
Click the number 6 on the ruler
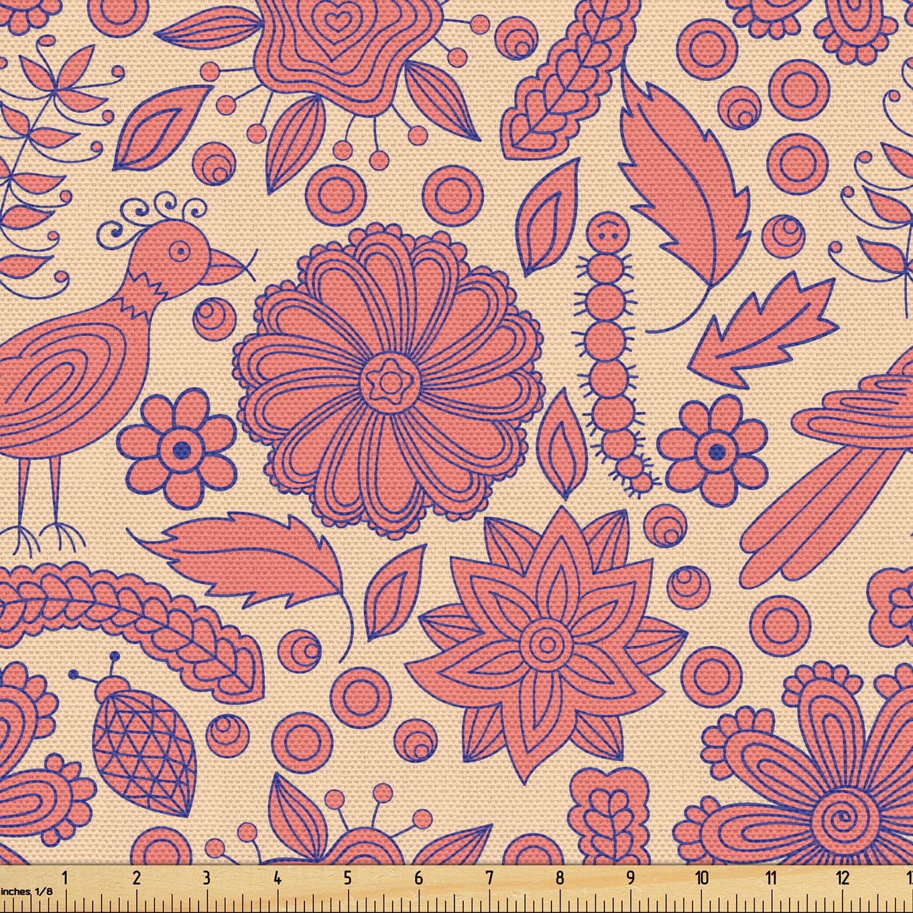(x=418, y=878)
